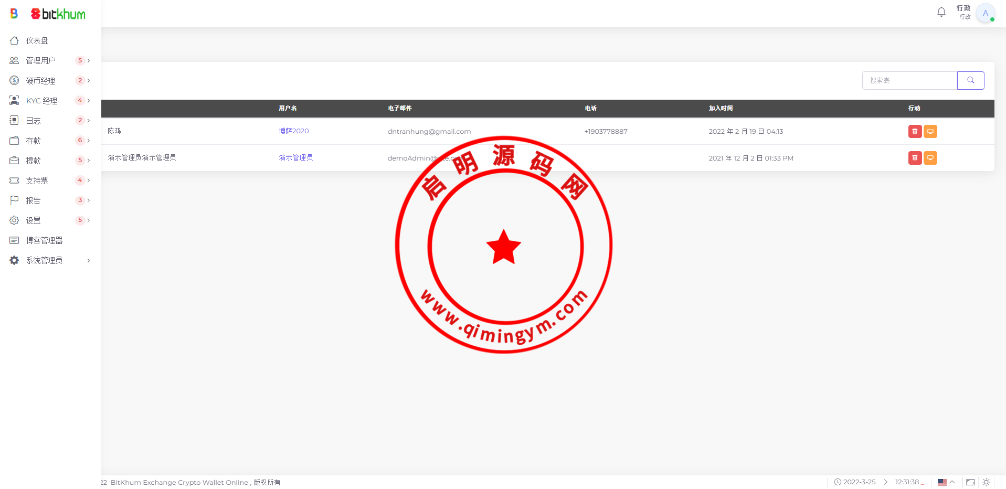1006x489 pixels.
Task: Click the search magnifier button
Action: [x=970, y=80]
